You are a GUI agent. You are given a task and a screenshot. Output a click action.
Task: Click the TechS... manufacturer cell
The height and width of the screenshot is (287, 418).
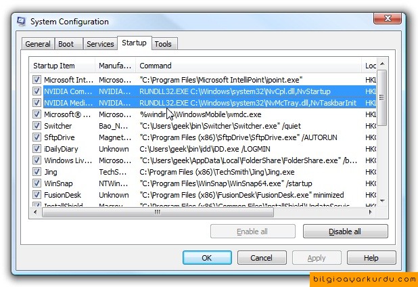pos(113,172)
